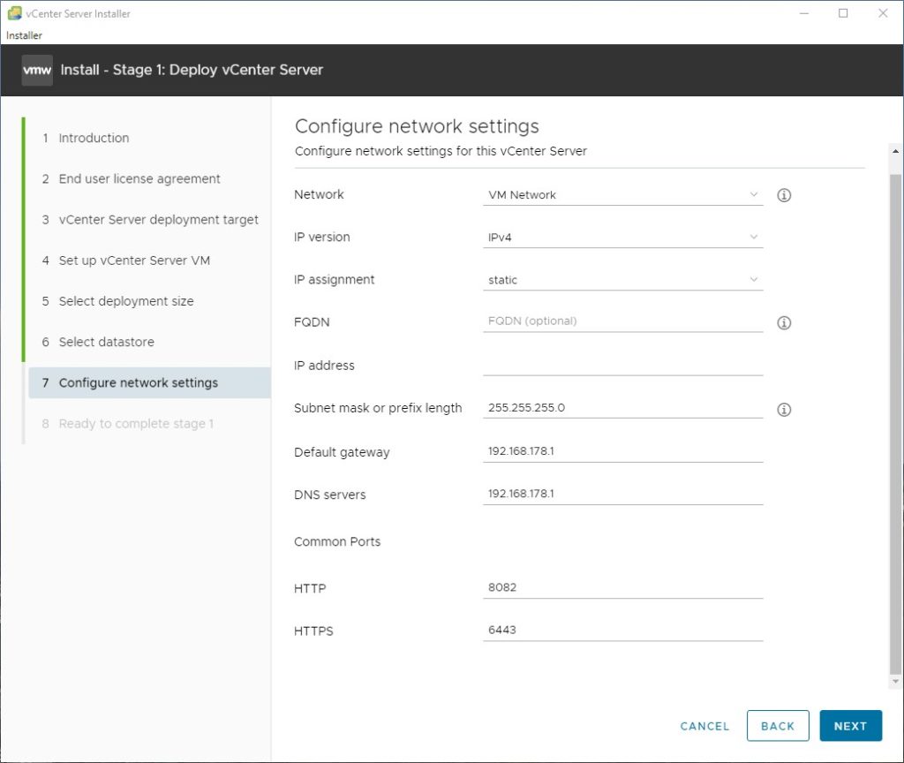The width and height of the screenshot is (904, 763).
Task: Click the vCenter Server Installer title icon
Action: click(14, 13)
